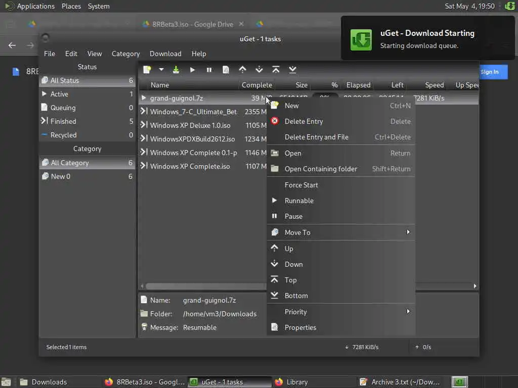The image size is (518, 388).
Task: Open the File menu in uGet
Action: [50, 54]
